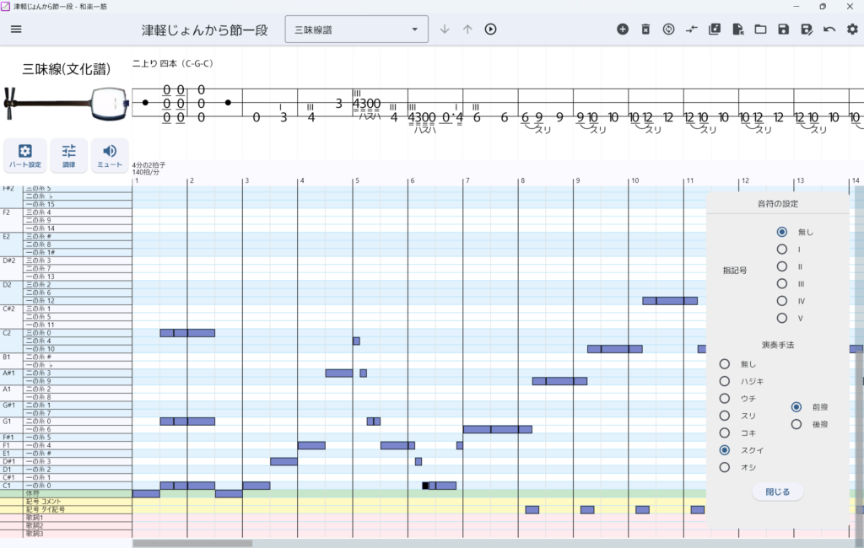Click the move down arrow icon

pyautogui.click(x=445, y=30)
